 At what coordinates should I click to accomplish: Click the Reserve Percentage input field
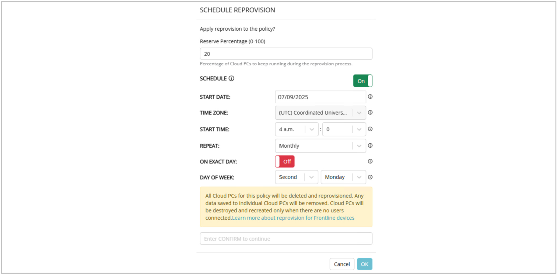tap(286, 54)
